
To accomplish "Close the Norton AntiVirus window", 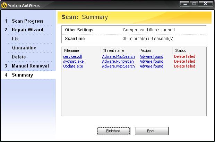I will pyautogui.click(x=205, y=4).
